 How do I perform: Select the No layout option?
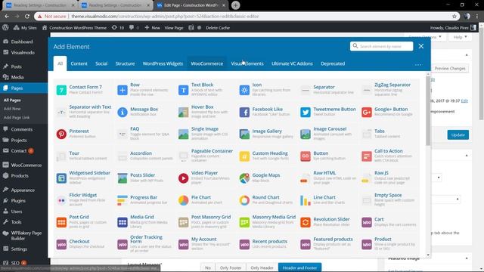208,267
